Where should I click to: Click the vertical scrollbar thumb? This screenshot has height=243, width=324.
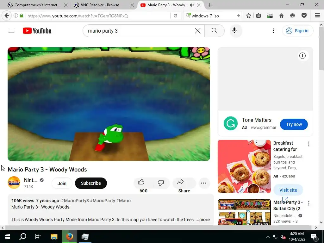coord(321,48)
